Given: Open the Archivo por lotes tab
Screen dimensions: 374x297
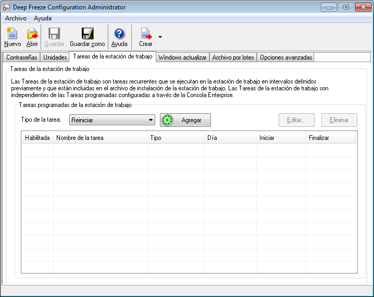Looking at the screenshot, I should coord(233,57).
